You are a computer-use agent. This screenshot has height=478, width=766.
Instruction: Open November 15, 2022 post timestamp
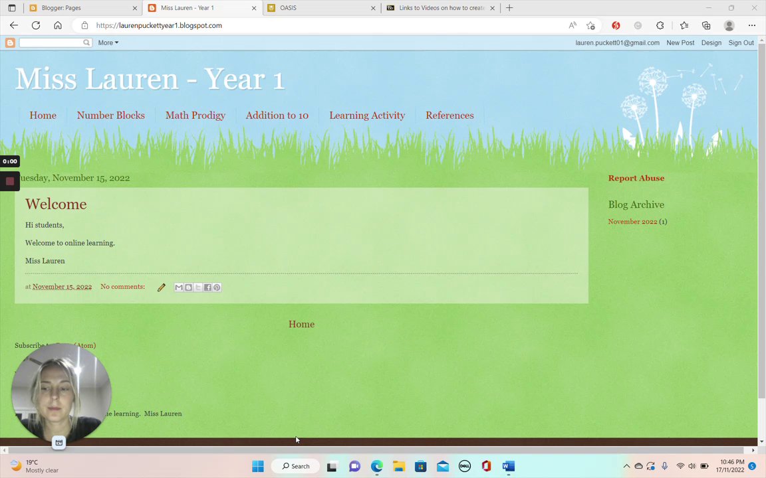click(62, 287)
